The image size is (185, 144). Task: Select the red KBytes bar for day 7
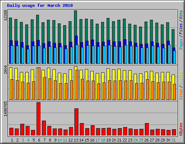44,128
